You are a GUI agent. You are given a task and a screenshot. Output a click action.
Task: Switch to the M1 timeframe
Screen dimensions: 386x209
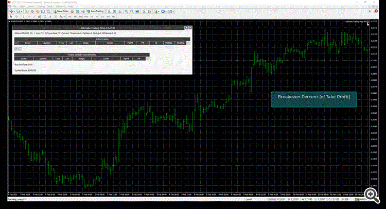coord(70,17)
